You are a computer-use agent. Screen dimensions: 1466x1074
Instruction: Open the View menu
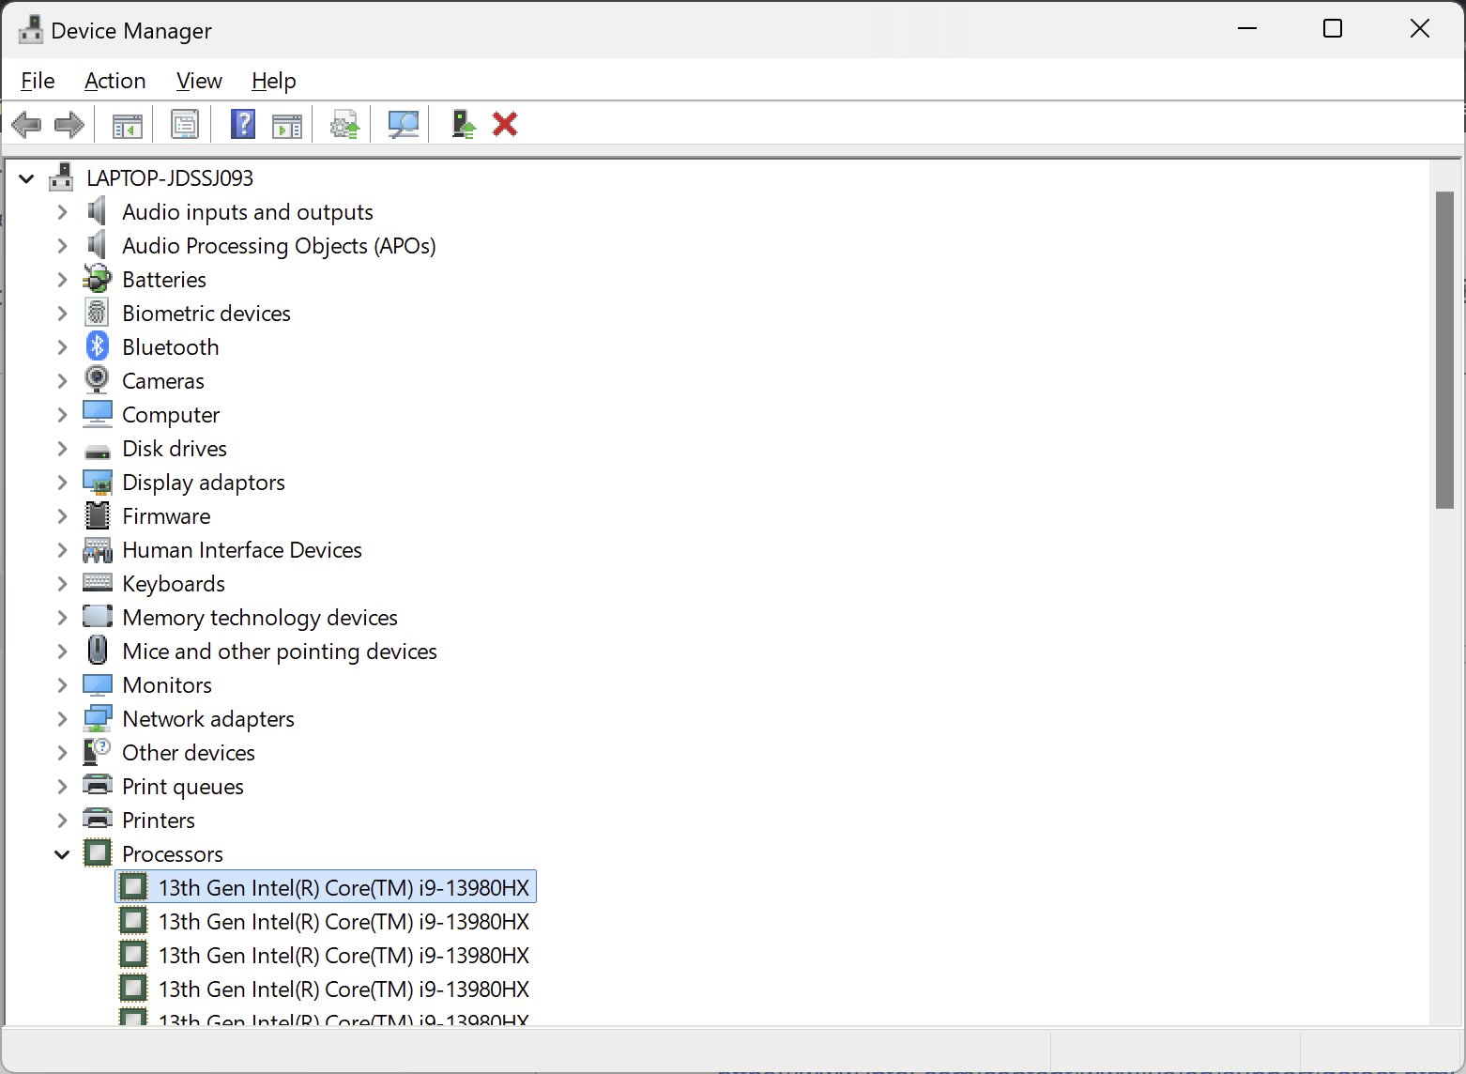(x=199, y=81)
